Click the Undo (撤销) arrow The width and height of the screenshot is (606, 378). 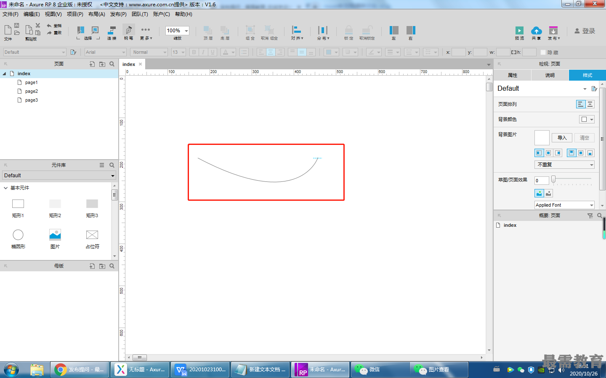[49, 26]
